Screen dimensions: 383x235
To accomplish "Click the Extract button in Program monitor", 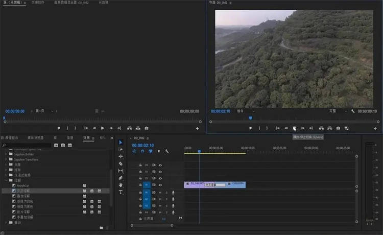I will 330,128.
